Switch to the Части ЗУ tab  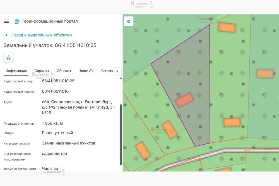pos(86,71)
